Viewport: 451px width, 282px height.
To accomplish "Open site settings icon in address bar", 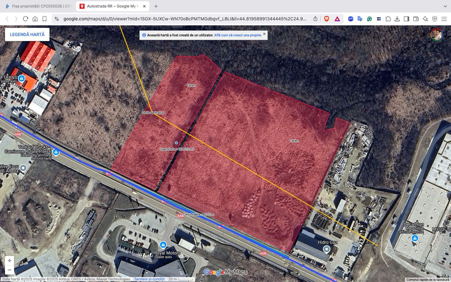I will tap(57, 19).
